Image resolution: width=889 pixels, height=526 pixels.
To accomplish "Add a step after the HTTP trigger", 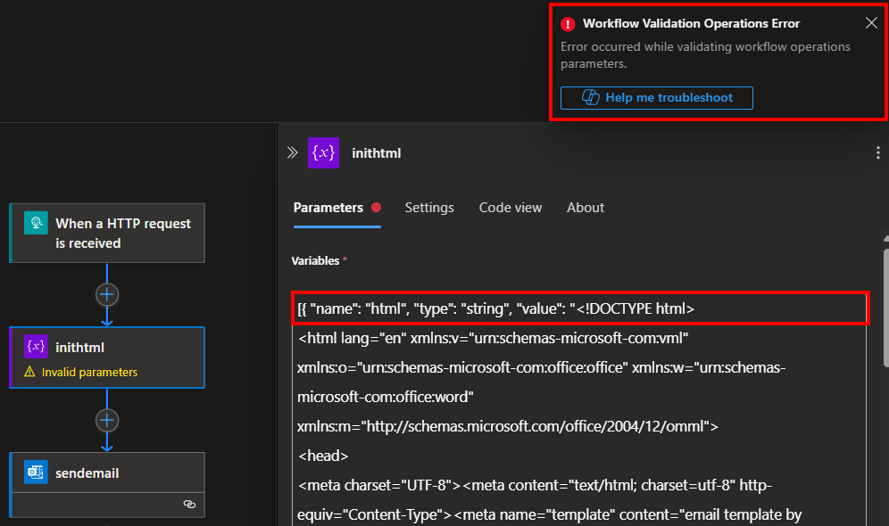I will coord(107,294).
